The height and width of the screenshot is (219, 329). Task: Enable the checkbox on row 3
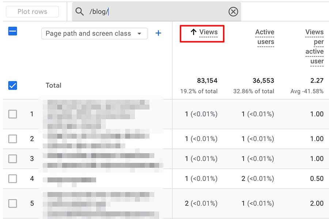(x=12, y=159)
